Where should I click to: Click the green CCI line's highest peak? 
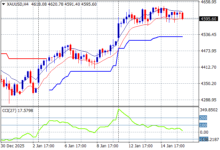[x=119, y=109]
